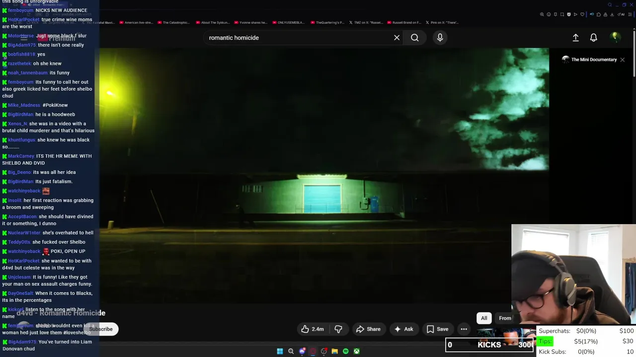The width and height of the screenshot is (636, 357).
Task: Open the ad blocker shield icon
Action: [x=569, y=14]
